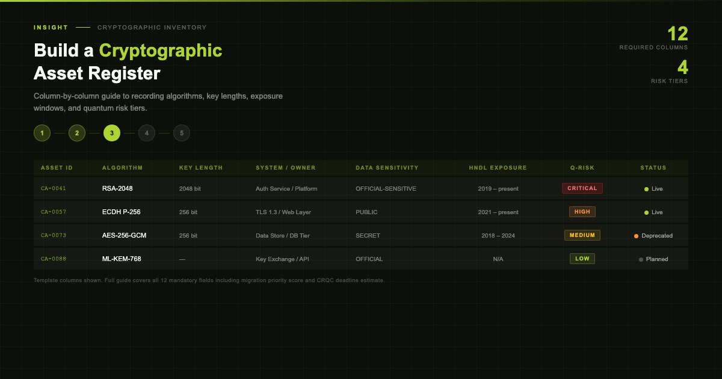722x379 pixels.
Task: Open step 5 in the progress indicator
Action: 182,133
